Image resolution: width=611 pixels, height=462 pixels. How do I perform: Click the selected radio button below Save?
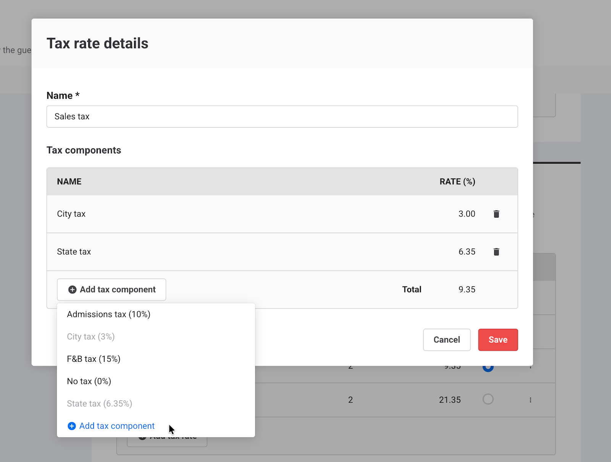click(x=488, y=369)
